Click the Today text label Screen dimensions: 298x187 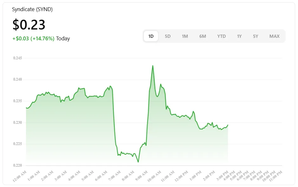(x=63, y=38)
